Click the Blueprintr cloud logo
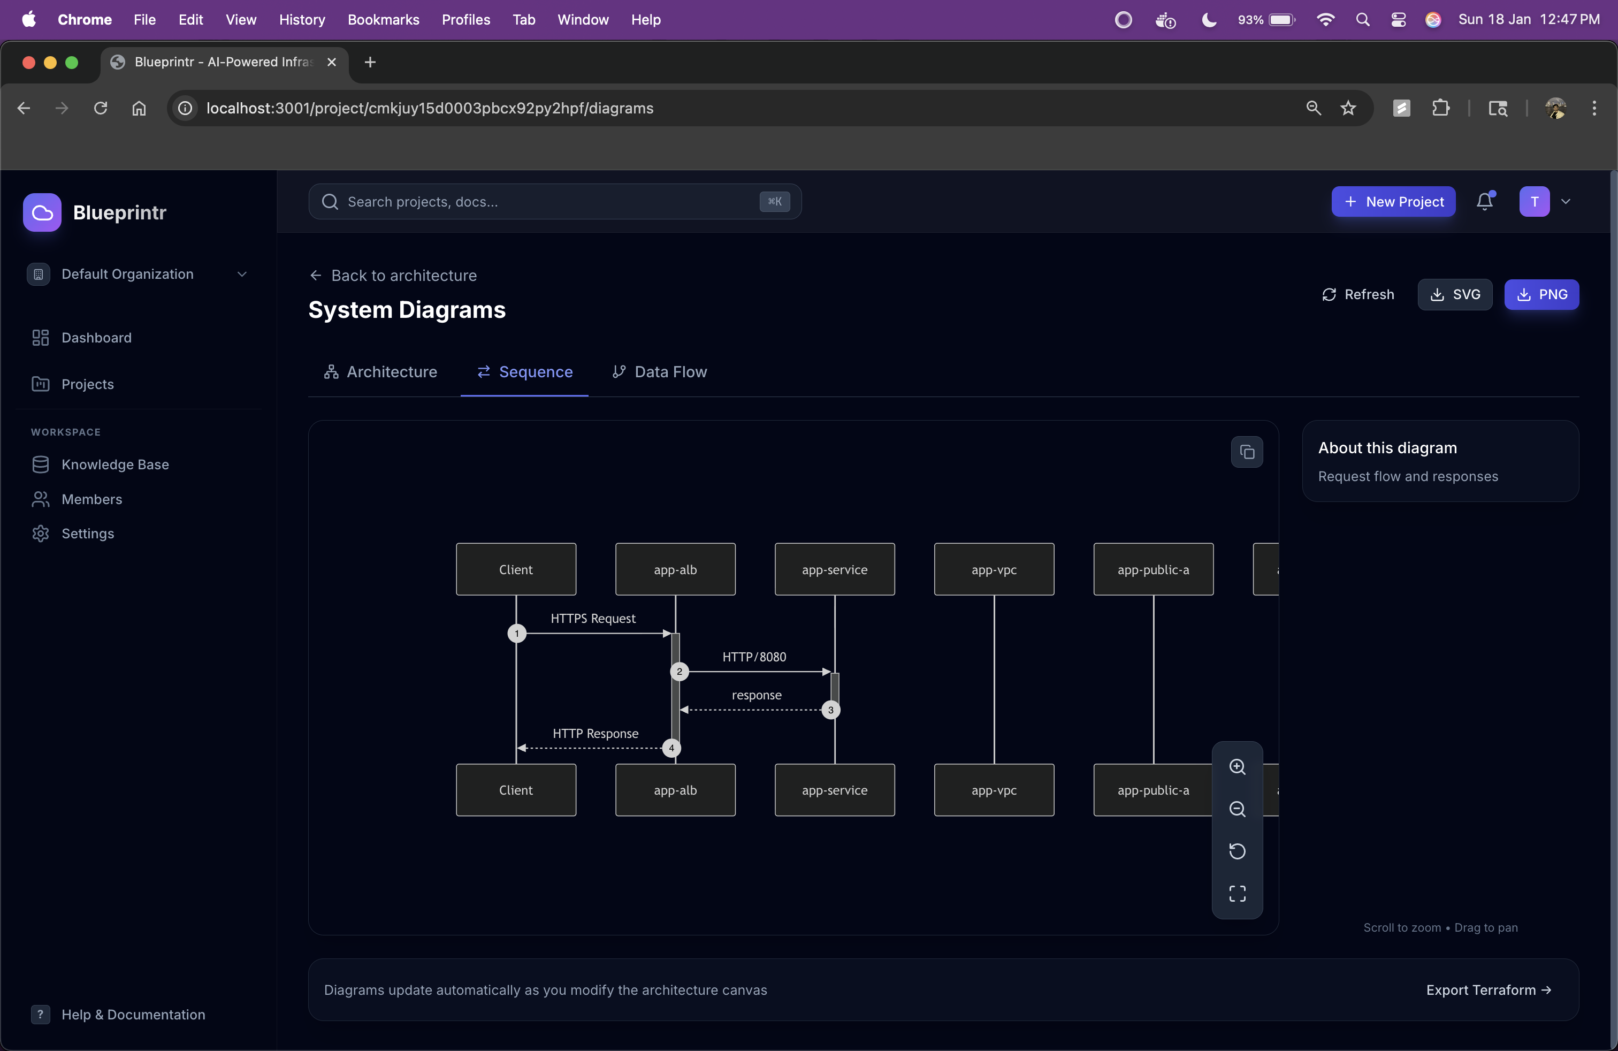The height and width of the screenshot is (1051, 1618). [42, 213]
